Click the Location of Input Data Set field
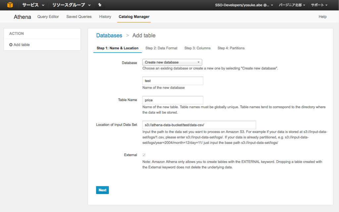 [x=199, y=125]
